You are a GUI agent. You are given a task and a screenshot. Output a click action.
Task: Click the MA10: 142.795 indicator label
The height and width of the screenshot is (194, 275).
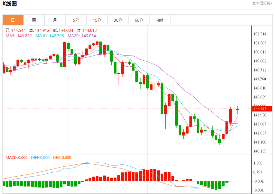pos(50,36)
